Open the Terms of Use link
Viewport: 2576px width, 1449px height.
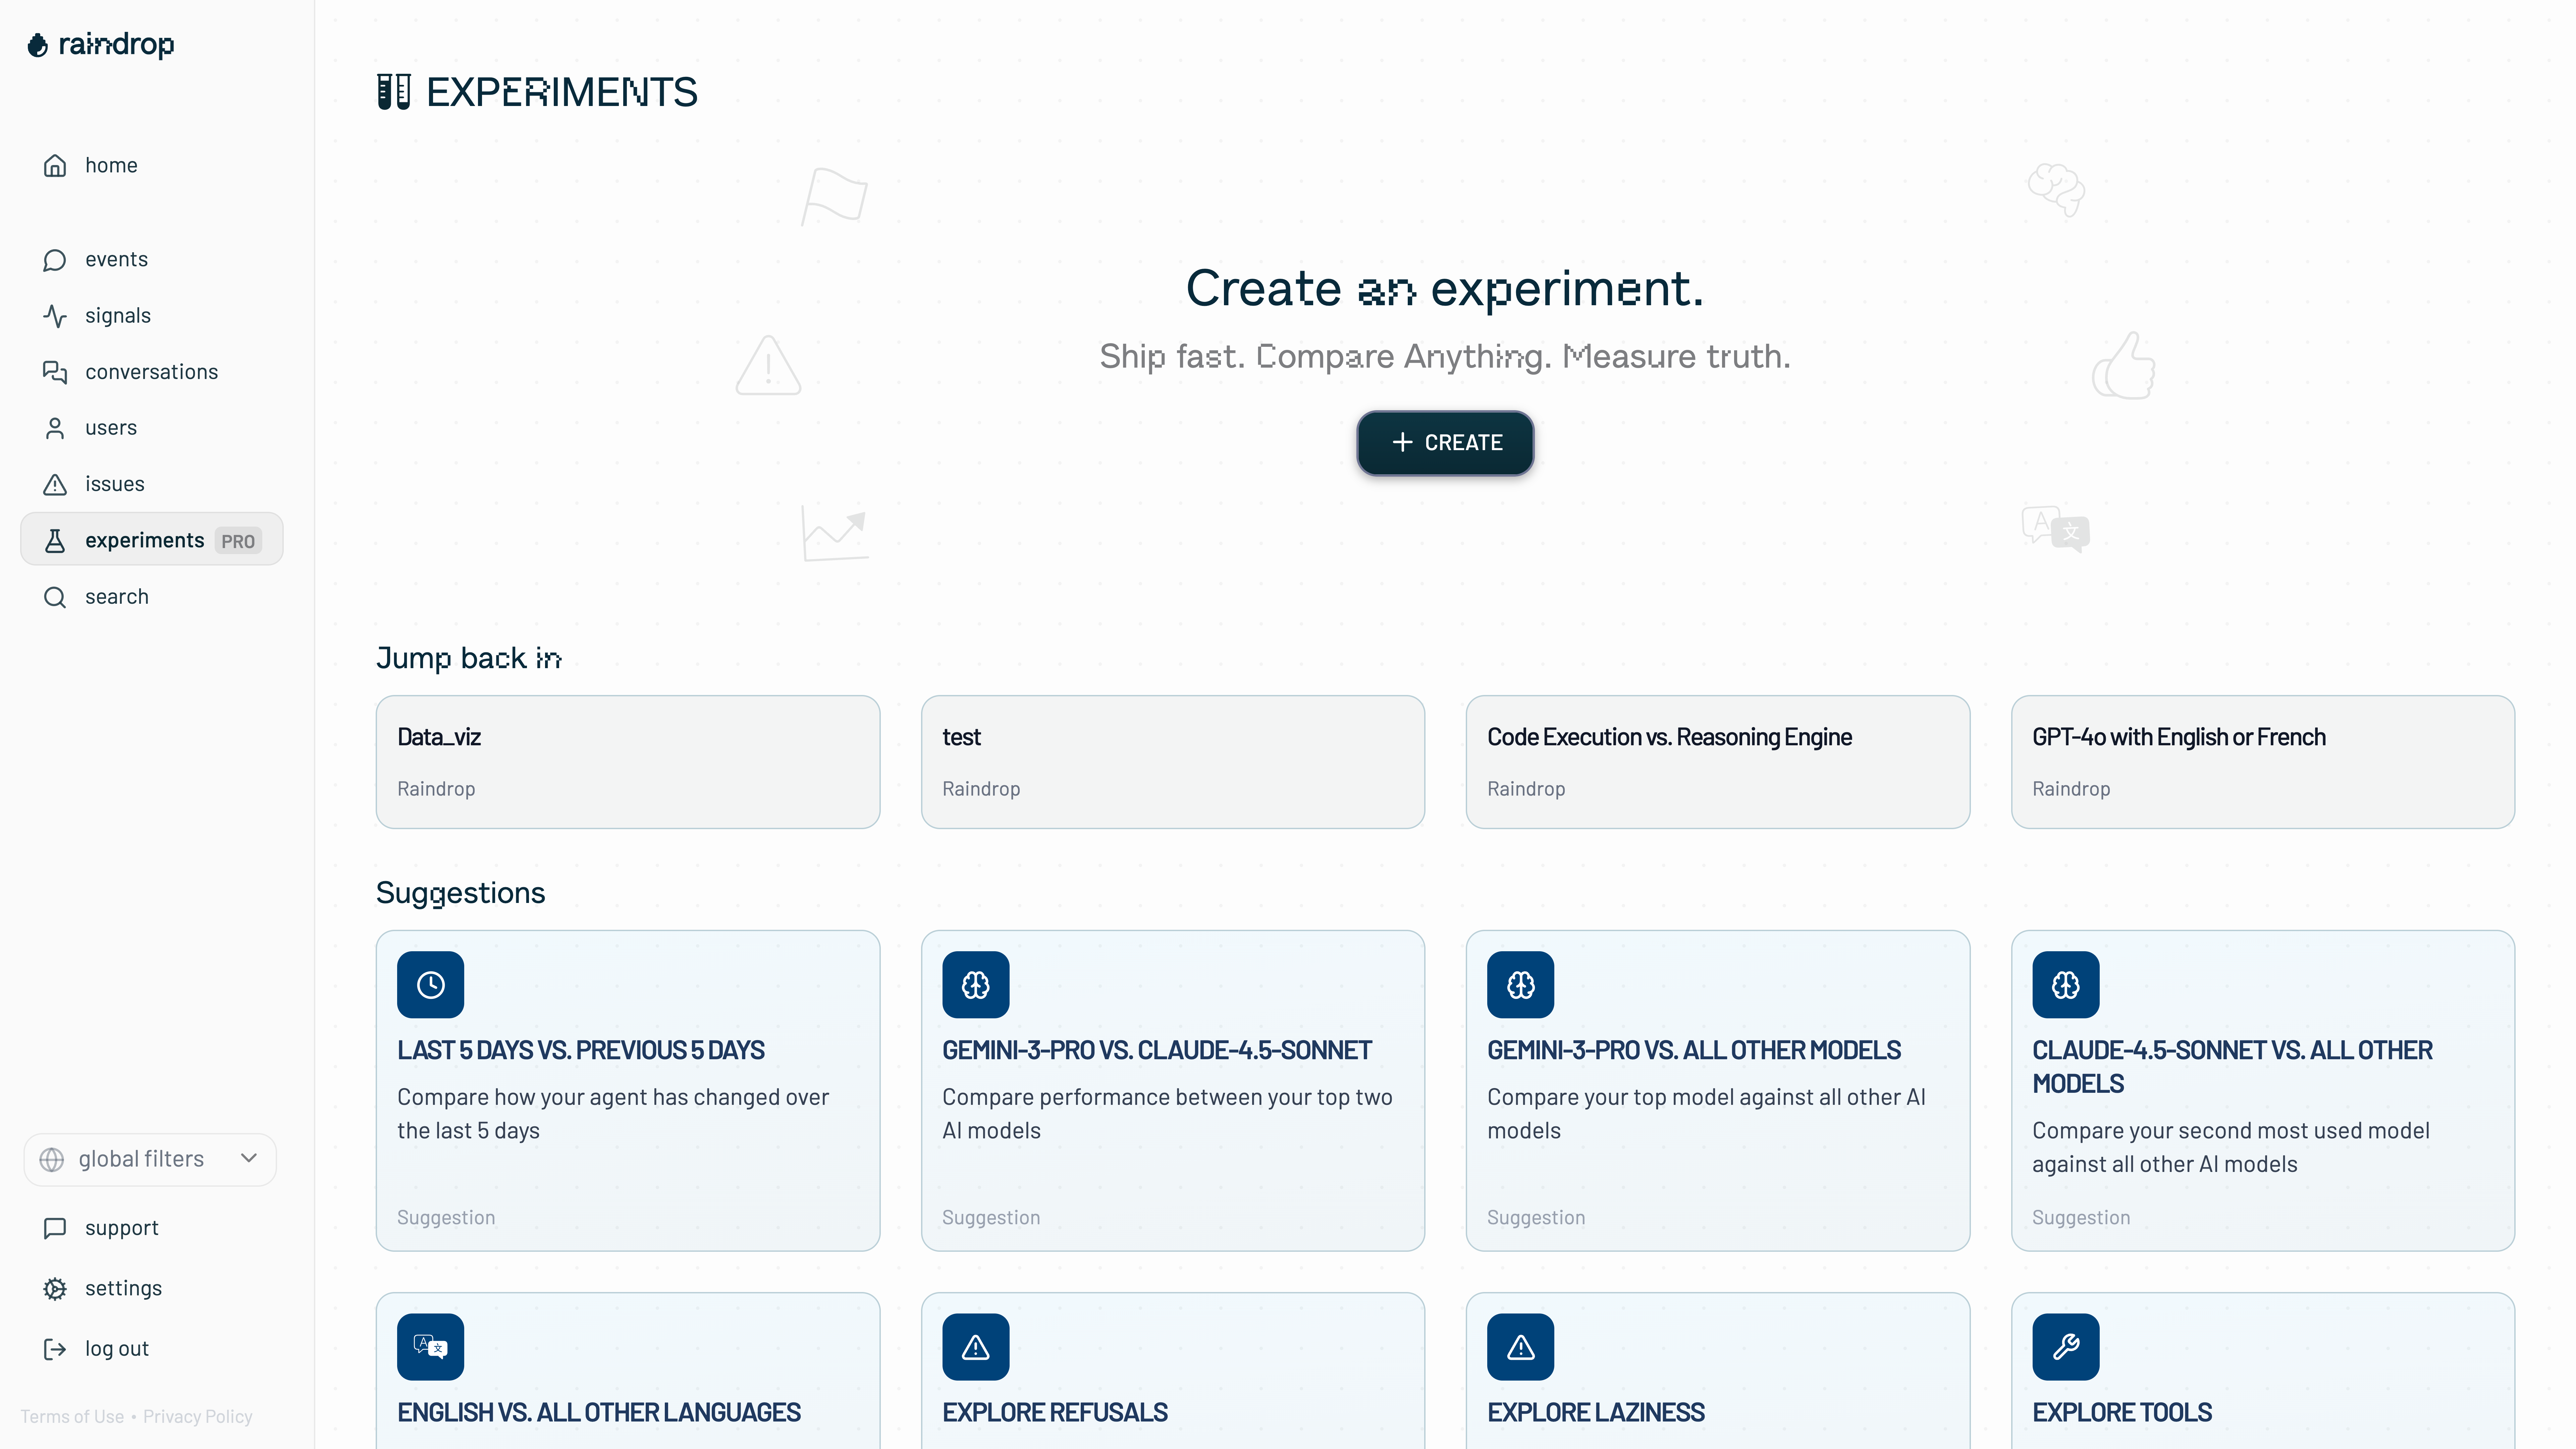click(x=72, y=1416)
